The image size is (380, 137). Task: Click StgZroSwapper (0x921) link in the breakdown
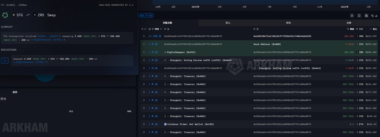[x=30, y=62]
